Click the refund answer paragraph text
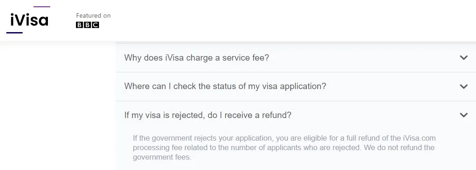The height and width of the screenshot is (170, 476). [x=284, y=147]
